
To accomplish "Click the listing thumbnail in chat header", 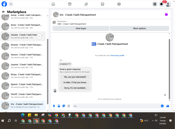I will pos(56,15).
